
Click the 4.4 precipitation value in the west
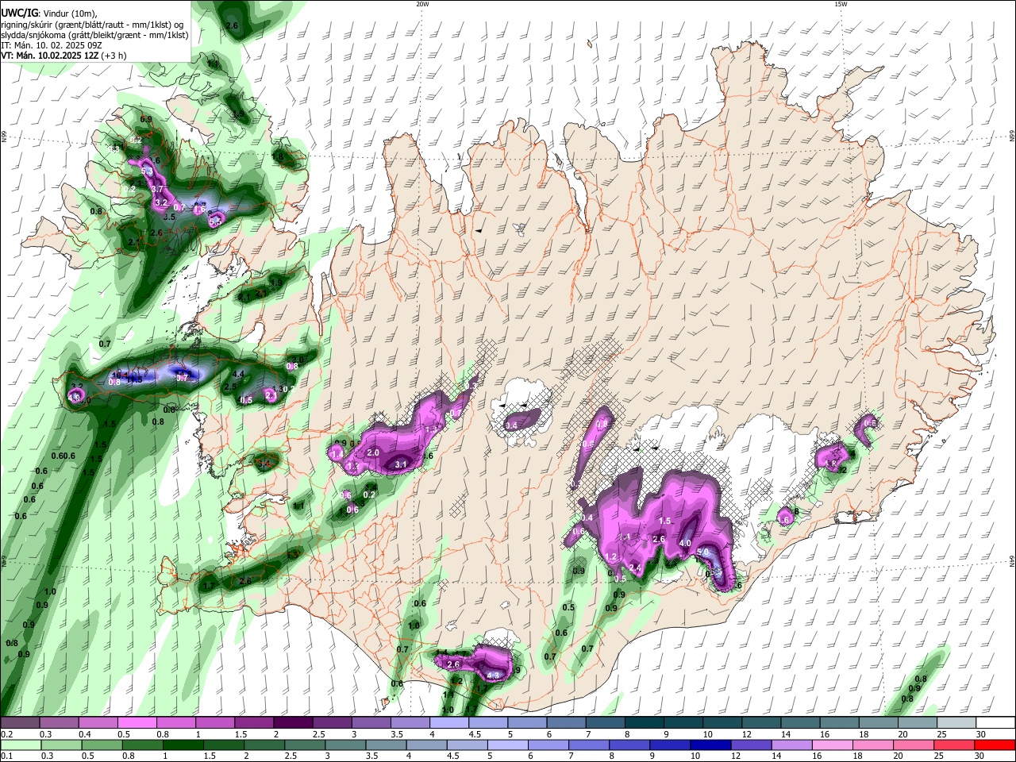[238, 374]
